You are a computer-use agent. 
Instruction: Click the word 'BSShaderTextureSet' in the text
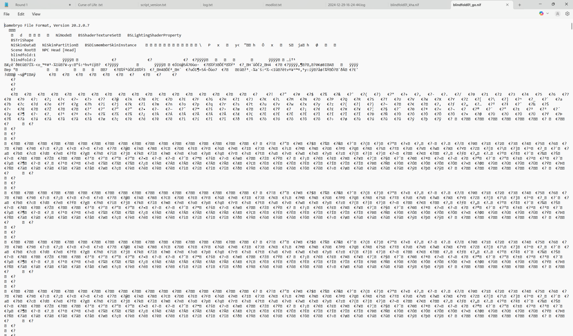tap(98, 35)
